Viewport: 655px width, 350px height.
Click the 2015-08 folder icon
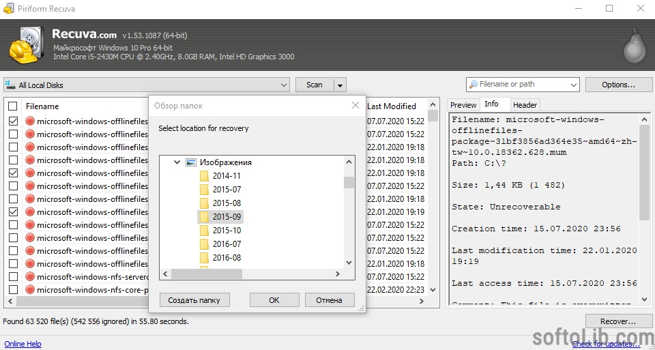coord(204,203)
